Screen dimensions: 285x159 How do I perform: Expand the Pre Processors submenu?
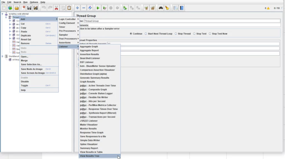68,31
